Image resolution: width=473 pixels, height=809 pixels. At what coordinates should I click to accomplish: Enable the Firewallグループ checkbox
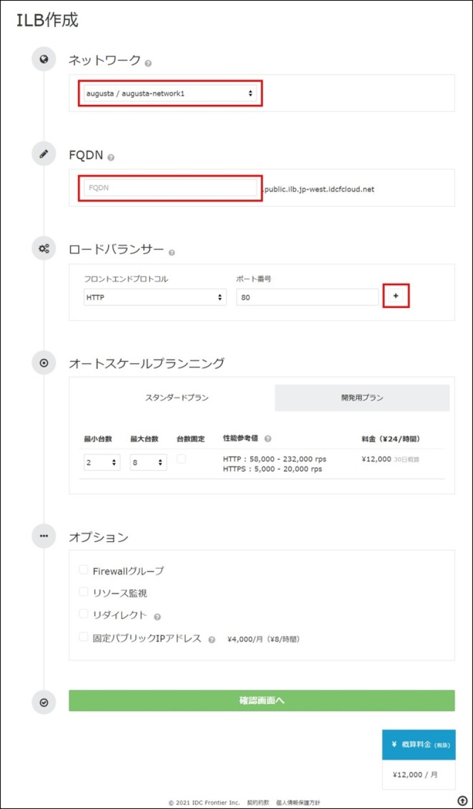click(83, 570)
